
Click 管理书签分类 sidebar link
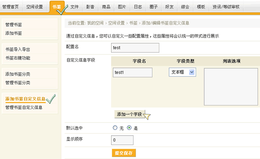tap(18, 82)
